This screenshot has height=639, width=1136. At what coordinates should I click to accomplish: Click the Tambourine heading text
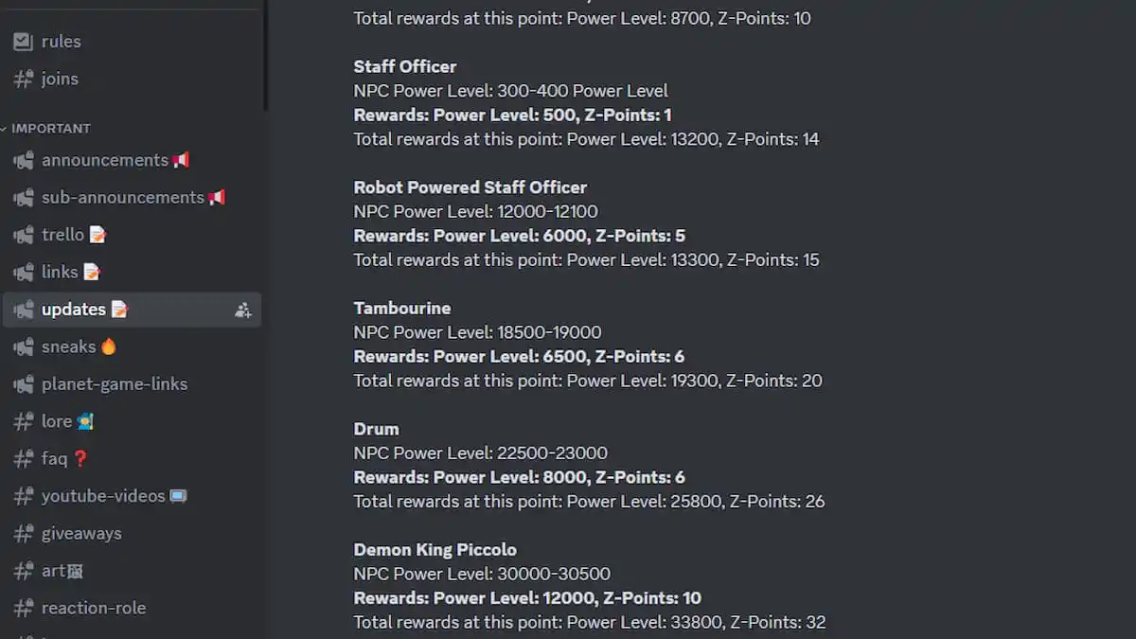point(401,308)
